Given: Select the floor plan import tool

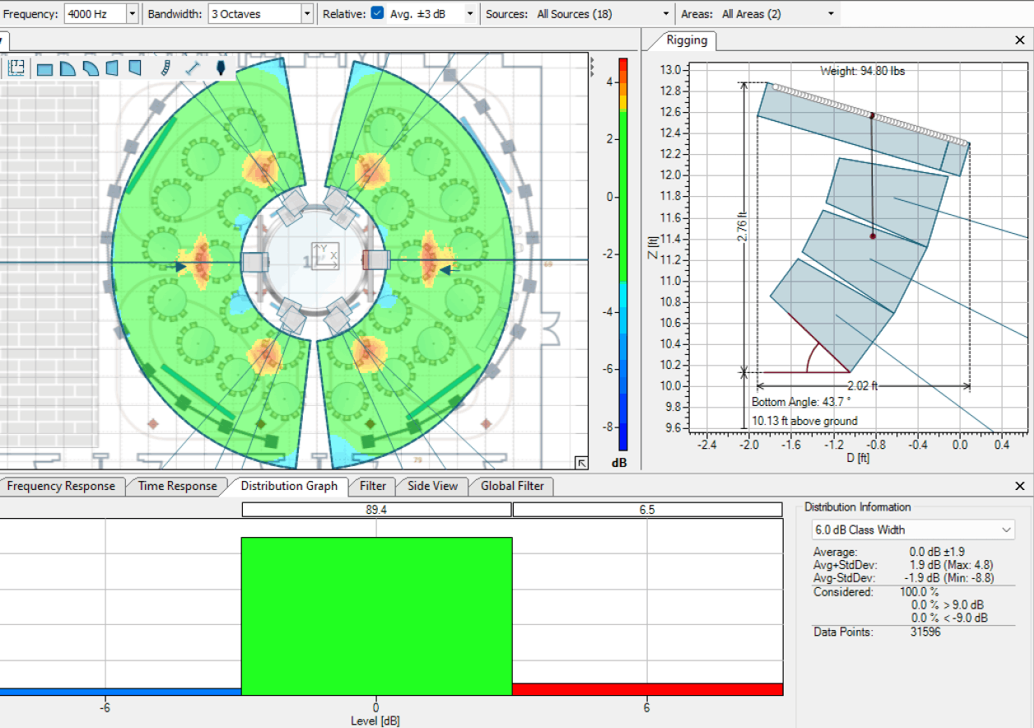Looking at the screenshot, I should (16, 68).
